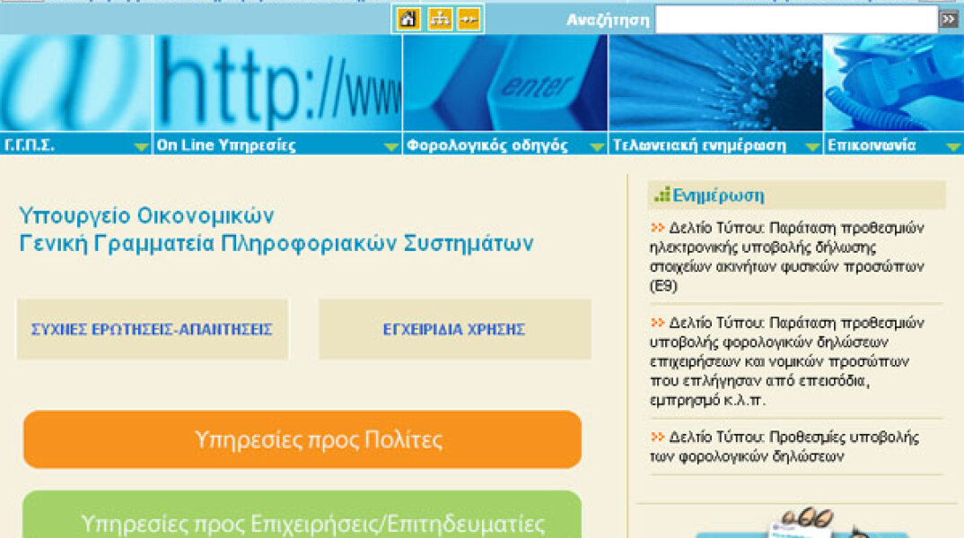This screenshot has width=964, height=538.
Task: Open the sitemap icon
Action: [x=440, y=19]
